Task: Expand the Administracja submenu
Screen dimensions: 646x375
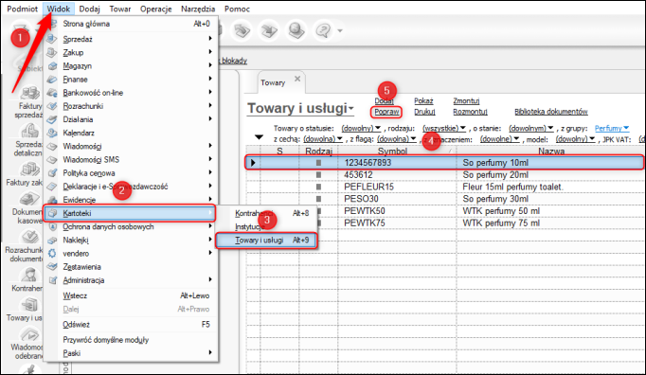Action: point(131,280)
